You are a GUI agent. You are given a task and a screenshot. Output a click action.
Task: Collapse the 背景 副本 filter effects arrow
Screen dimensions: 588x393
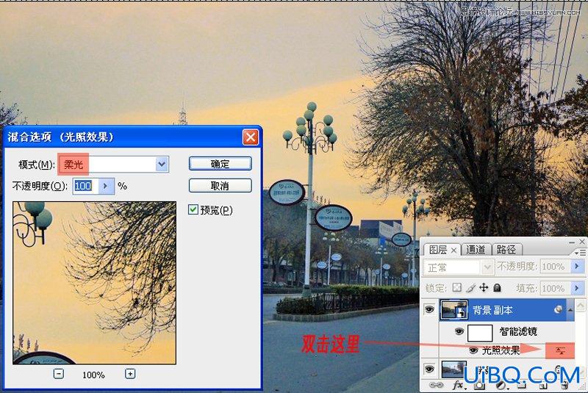pos(570,310)
